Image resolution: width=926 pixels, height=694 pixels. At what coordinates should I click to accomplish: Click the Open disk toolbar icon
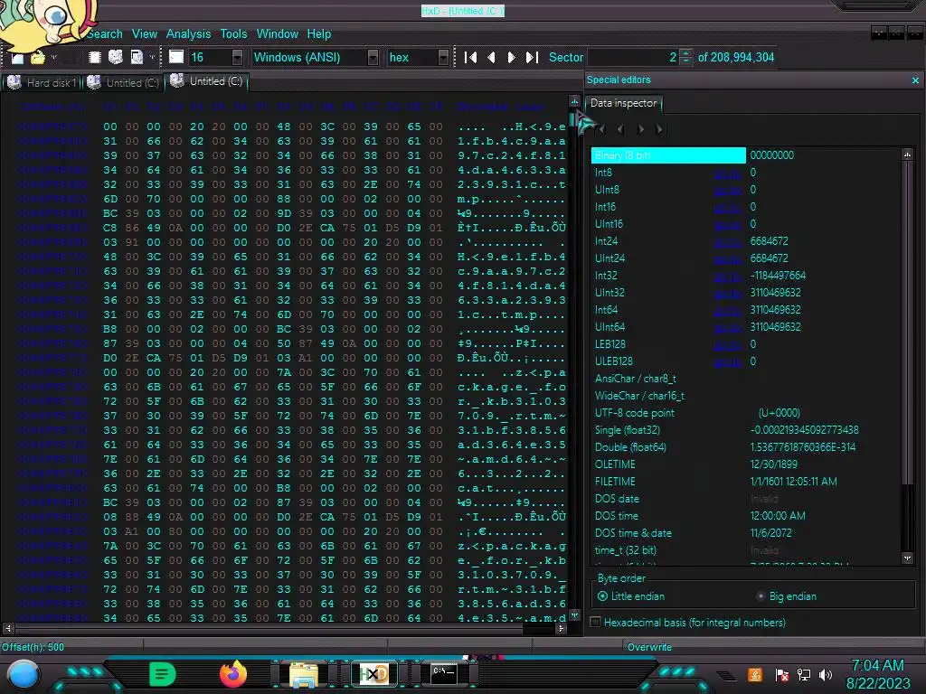pos(116,57)
